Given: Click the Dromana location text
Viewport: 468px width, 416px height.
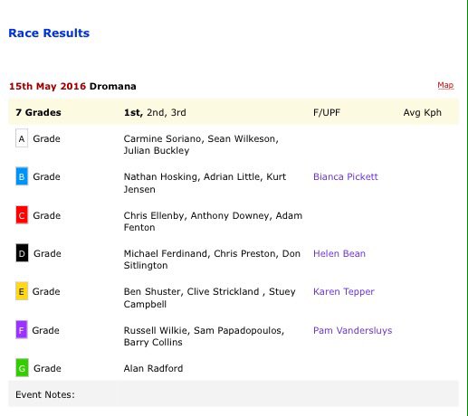Looking at the screenshot, I should pyautogui.click(x=112, y=86).
